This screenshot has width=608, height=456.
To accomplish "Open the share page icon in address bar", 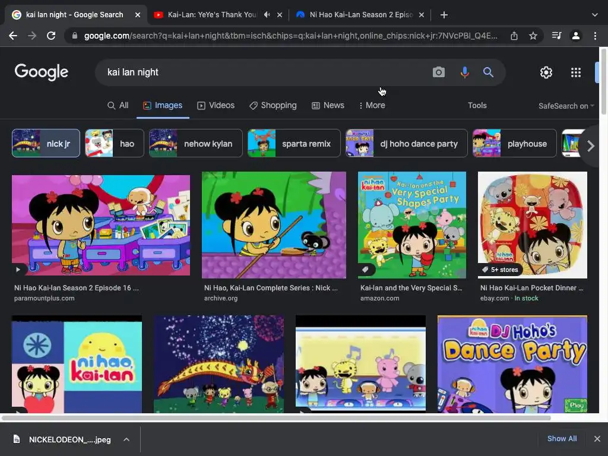I will coord(514,36).
